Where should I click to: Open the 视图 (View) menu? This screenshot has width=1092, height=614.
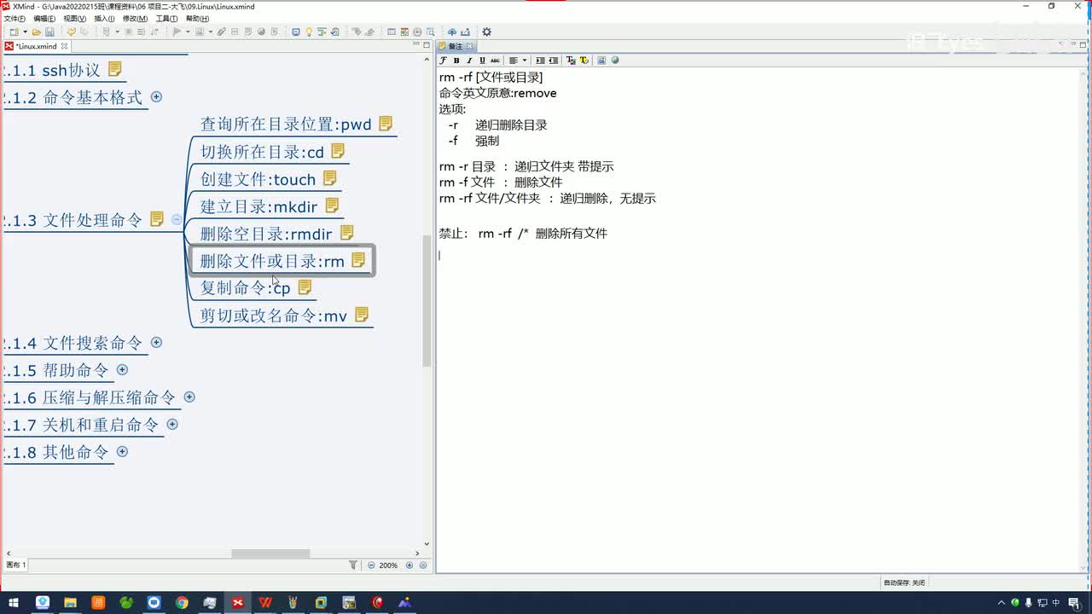(x=75, y=18)
